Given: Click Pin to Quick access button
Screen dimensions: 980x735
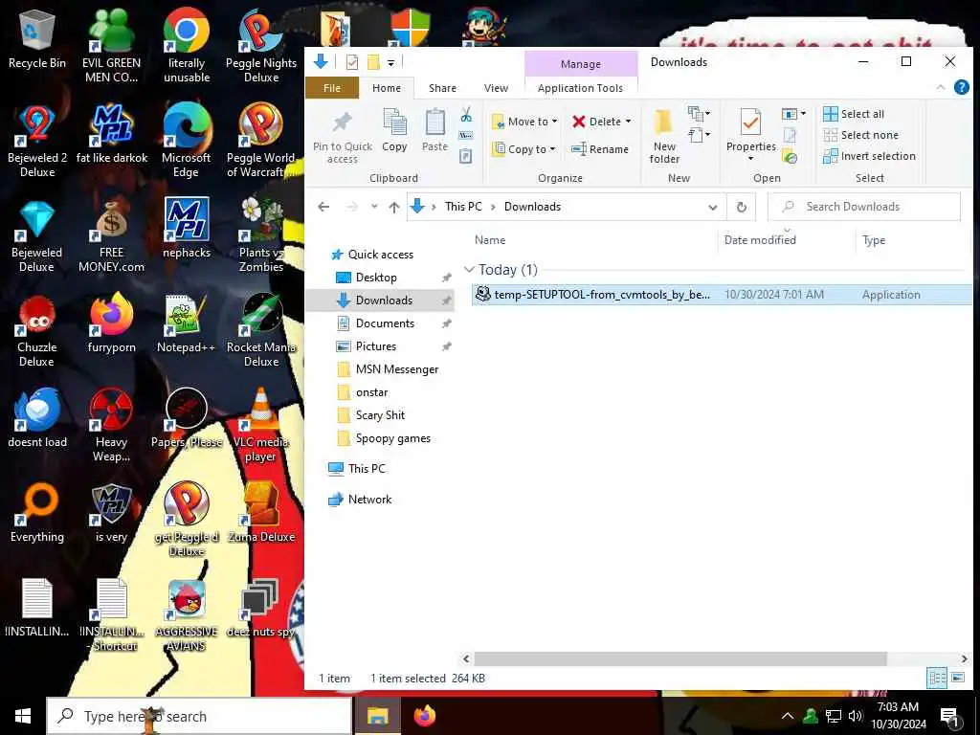Looking at the screenshot, I should (x=343, y=137).
